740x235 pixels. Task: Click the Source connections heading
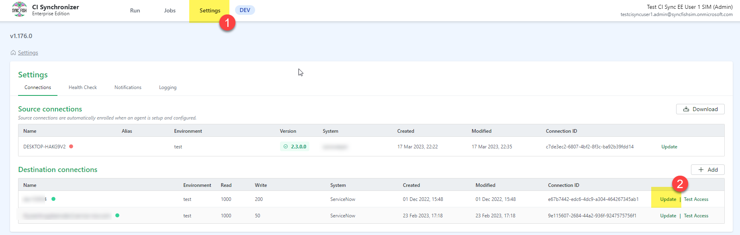[50, 109]
